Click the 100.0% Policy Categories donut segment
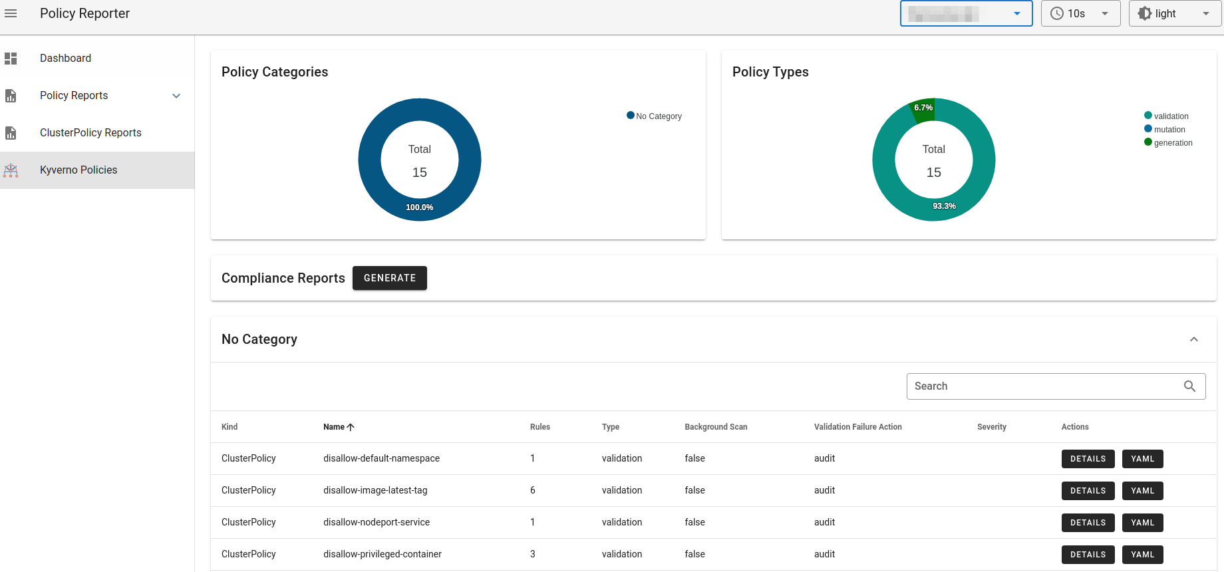The height and width of the screenshot is (572, 1224). (420, 208)
